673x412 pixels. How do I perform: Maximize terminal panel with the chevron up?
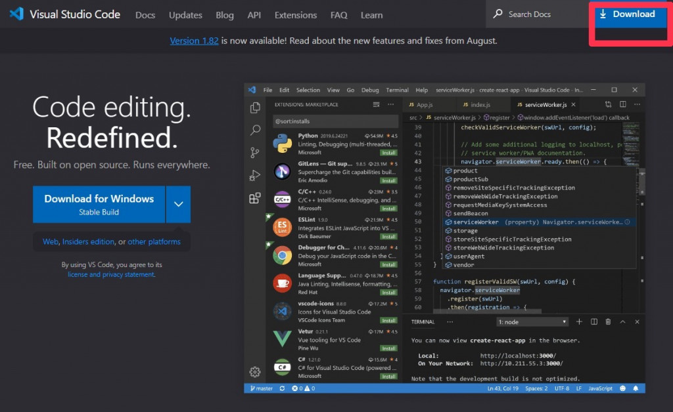pos(623,321)
